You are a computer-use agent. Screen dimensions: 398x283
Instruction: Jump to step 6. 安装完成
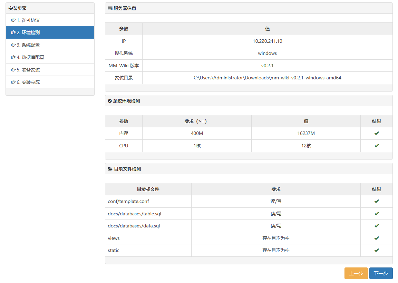pyautogui.click(x=28, y=82)
